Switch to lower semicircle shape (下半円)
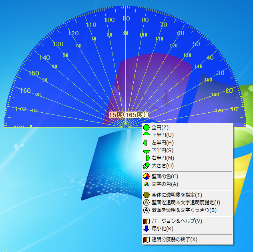Viewport: 253px width, 252px height. (147, 150)
